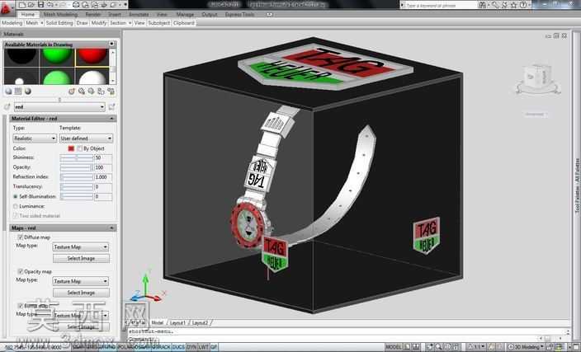The width and height of the screenshot is (581, 352).
Task: Toggle DUCS in status bar
Action: pyautogui.click(x=178, y=347)
